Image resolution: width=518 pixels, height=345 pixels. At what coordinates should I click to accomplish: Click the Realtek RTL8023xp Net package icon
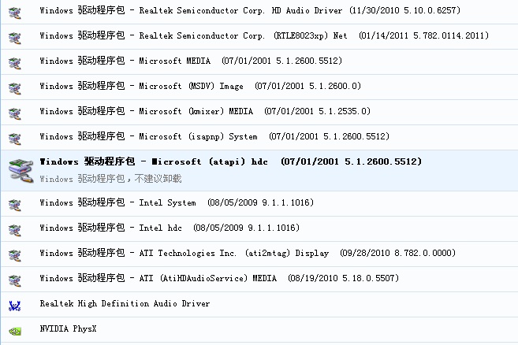tap(14, 38)
